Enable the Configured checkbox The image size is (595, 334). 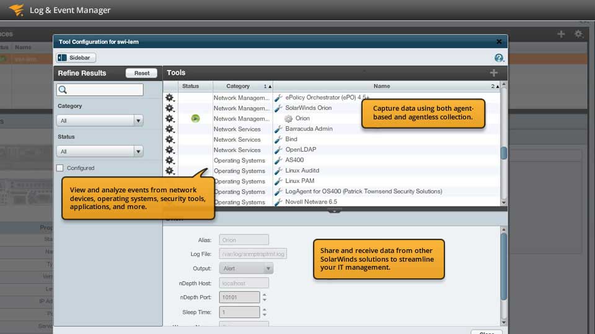tap(60, 168)
